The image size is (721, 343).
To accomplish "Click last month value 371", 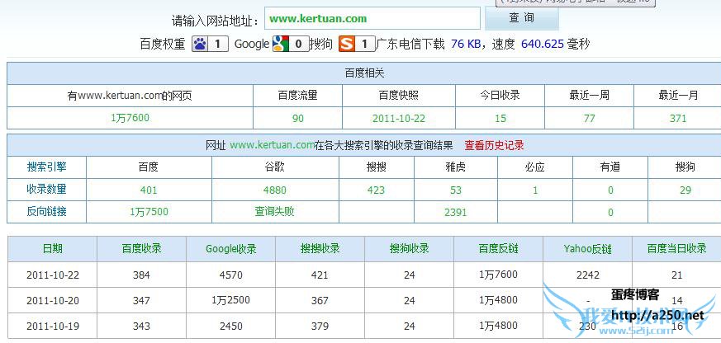I will pos(678,119).
